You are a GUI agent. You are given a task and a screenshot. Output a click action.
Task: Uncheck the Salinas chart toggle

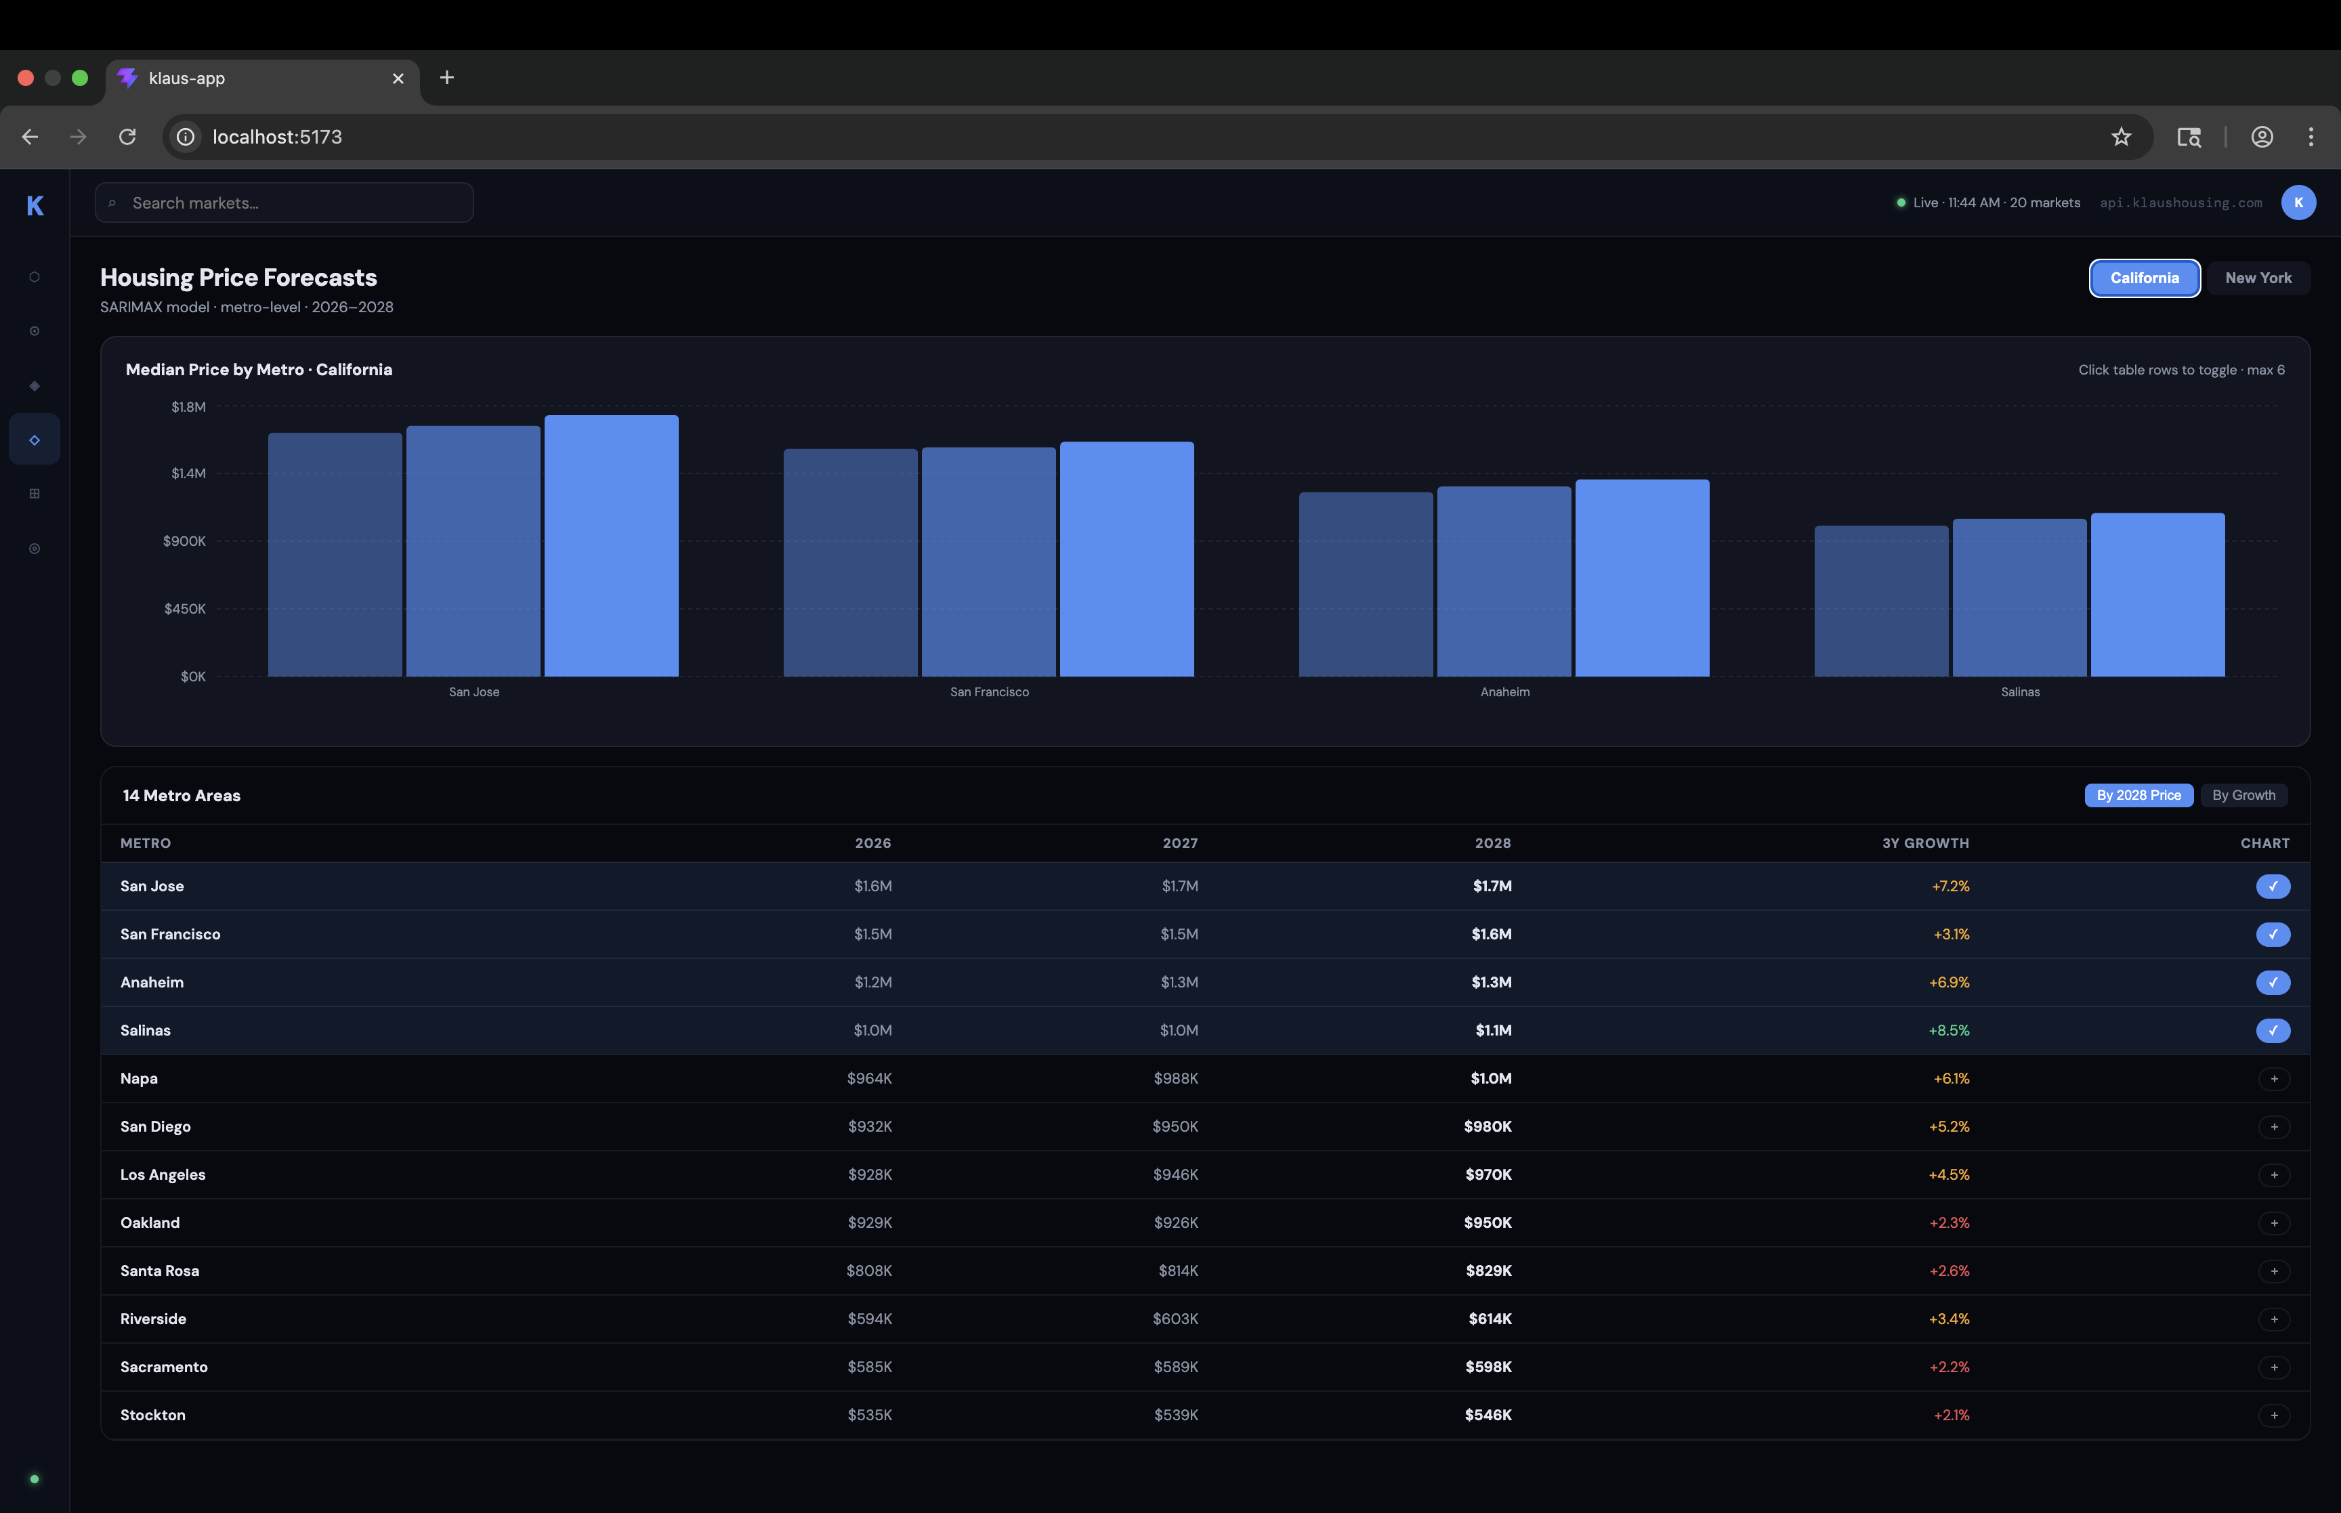coord(2272,1031)
